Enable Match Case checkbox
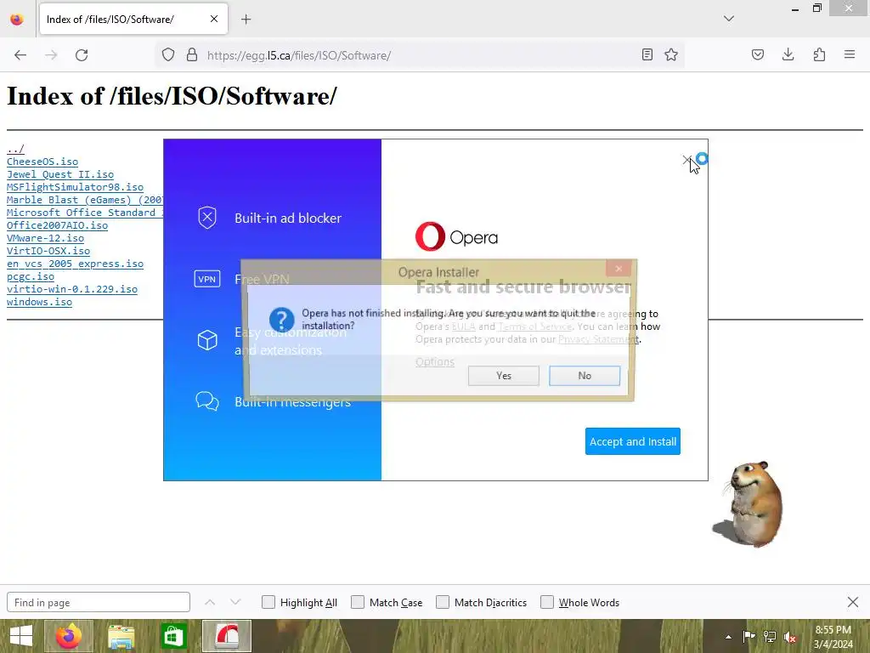 coord(358,603)
